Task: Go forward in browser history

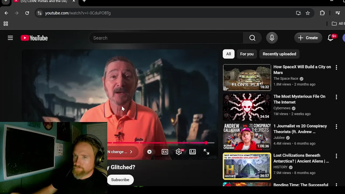Action: 17,13
